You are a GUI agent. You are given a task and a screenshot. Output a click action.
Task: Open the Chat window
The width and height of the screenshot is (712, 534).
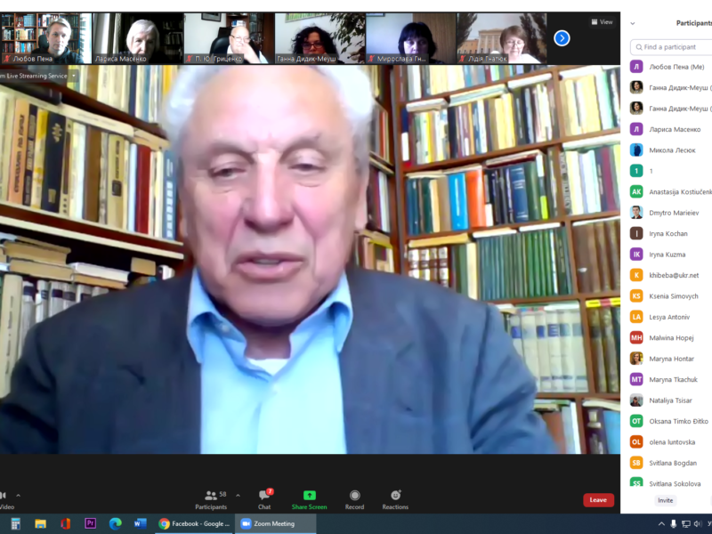264,496
